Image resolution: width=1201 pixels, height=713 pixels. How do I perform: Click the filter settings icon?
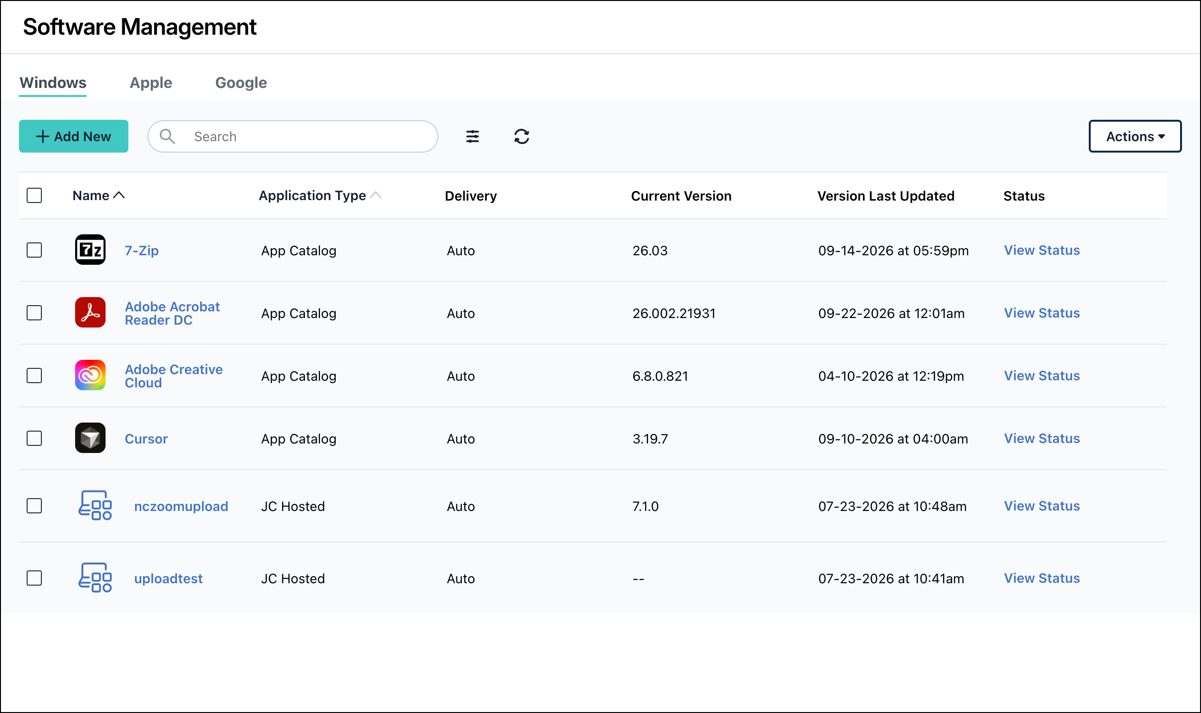coord(473,136)
